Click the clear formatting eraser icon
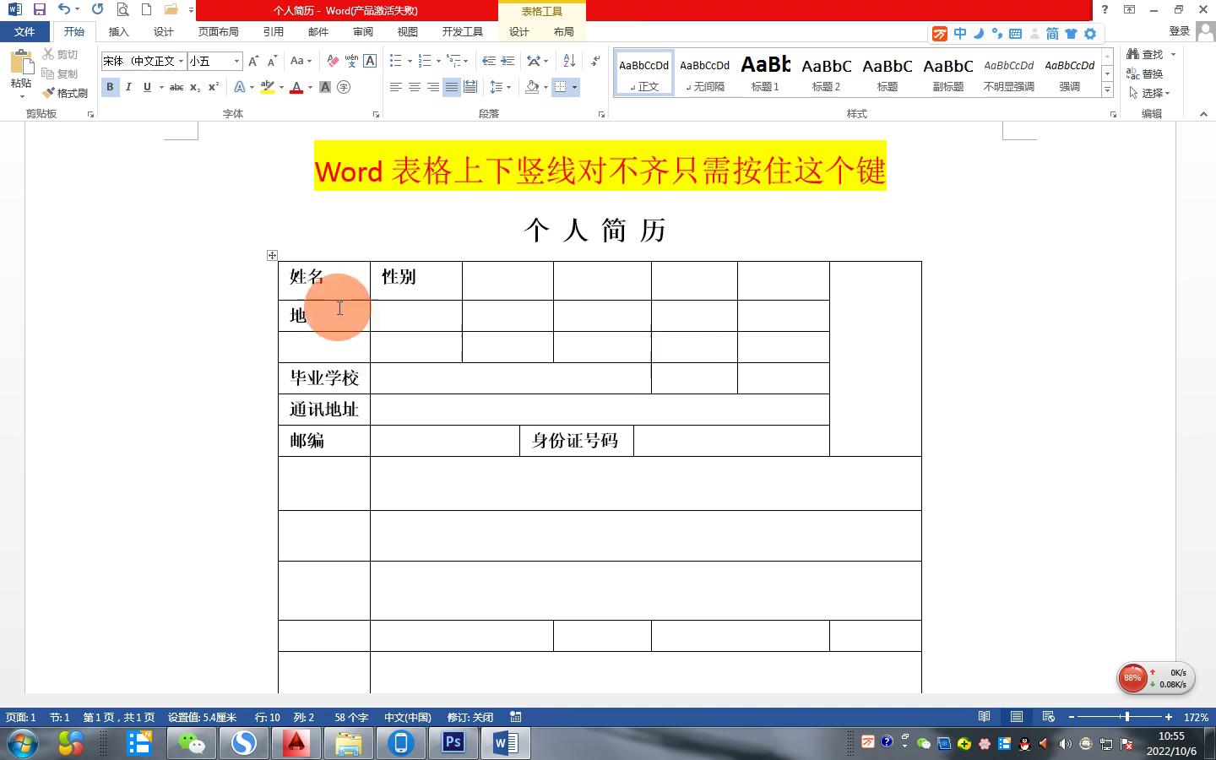Screen dimensions: 1216x760 pos(333,61)
